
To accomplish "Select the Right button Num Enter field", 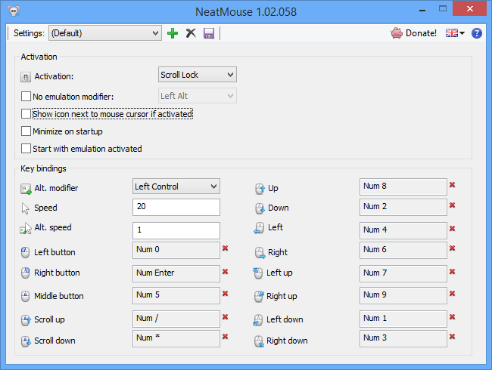I will (x=176, y=273).
